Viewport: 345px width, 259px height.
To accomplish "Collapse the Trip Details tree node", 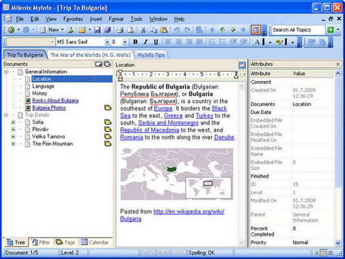I will [x=6, y=115].
